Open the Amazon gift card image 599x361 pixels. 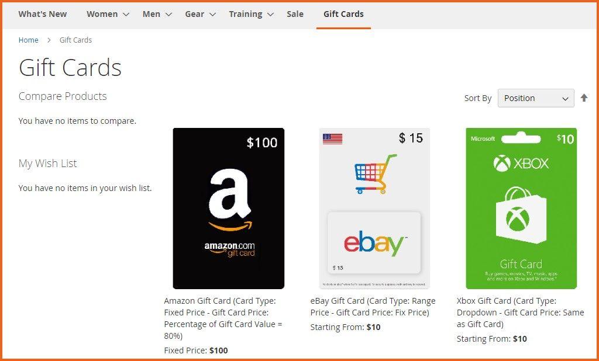pyautogui.click(x=228, y=209)
